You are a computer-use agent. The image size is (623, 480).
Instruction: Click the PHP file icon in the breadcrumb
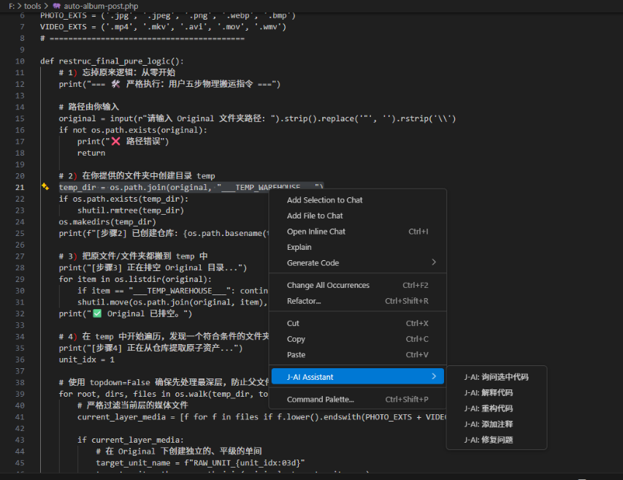[x=57, y=6]
